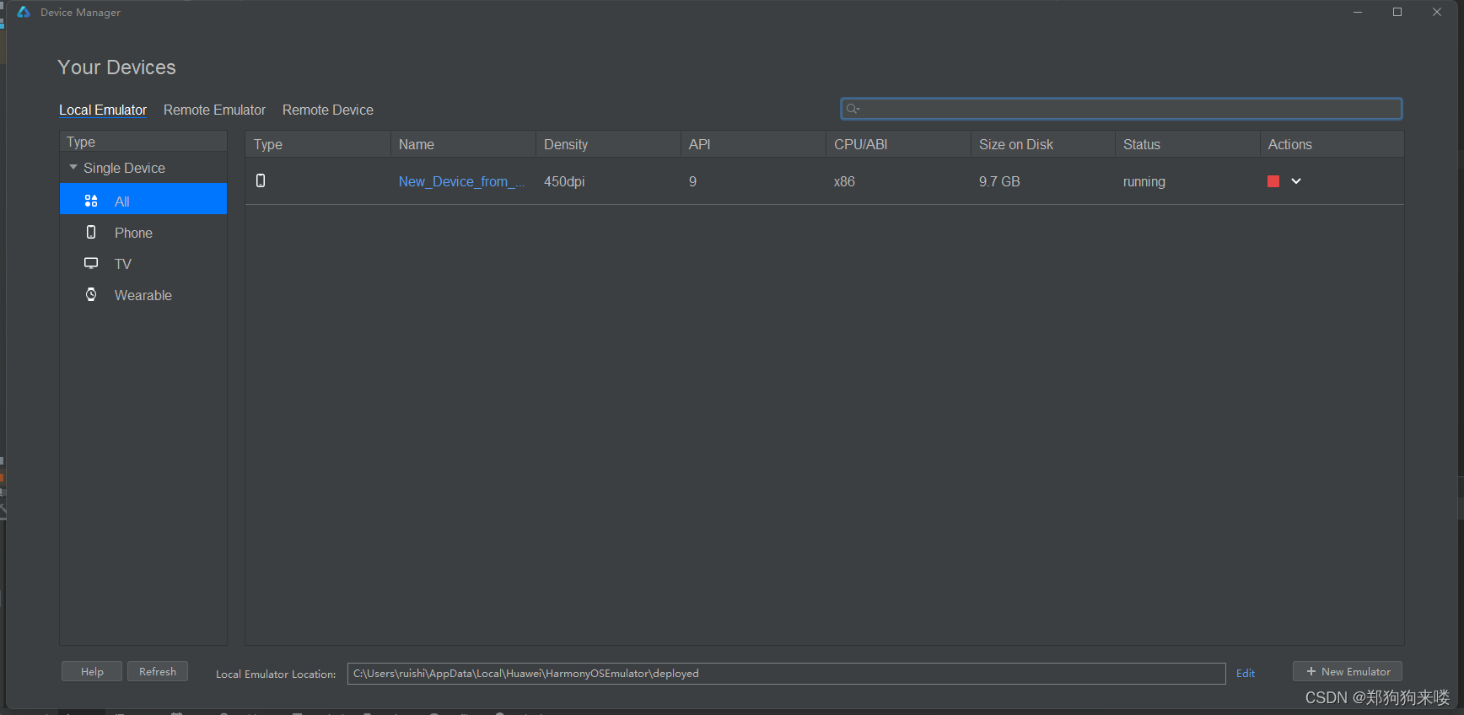The image size is (1464, 715).
Task: Sort by the API column header
Action: pyautogui.click(x=753, y=144)
